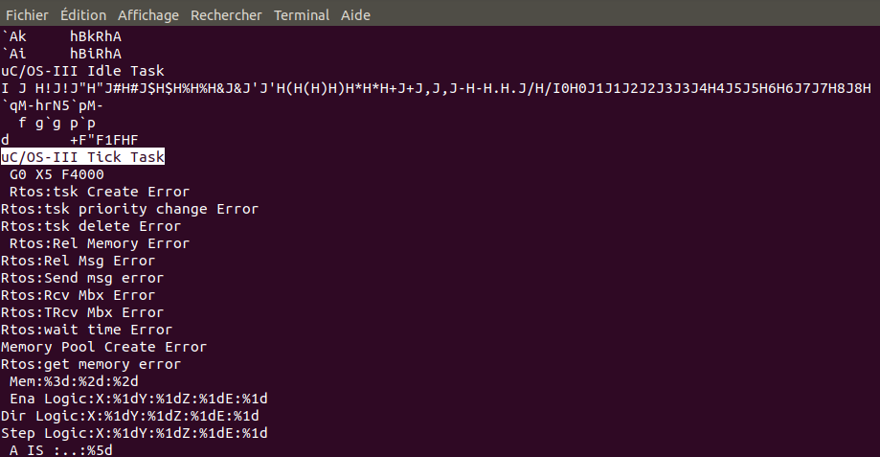Click the Memory Pool Create Error line
Image resolution: width=880 pixels, height=457 pixels.
click(103, 347)
